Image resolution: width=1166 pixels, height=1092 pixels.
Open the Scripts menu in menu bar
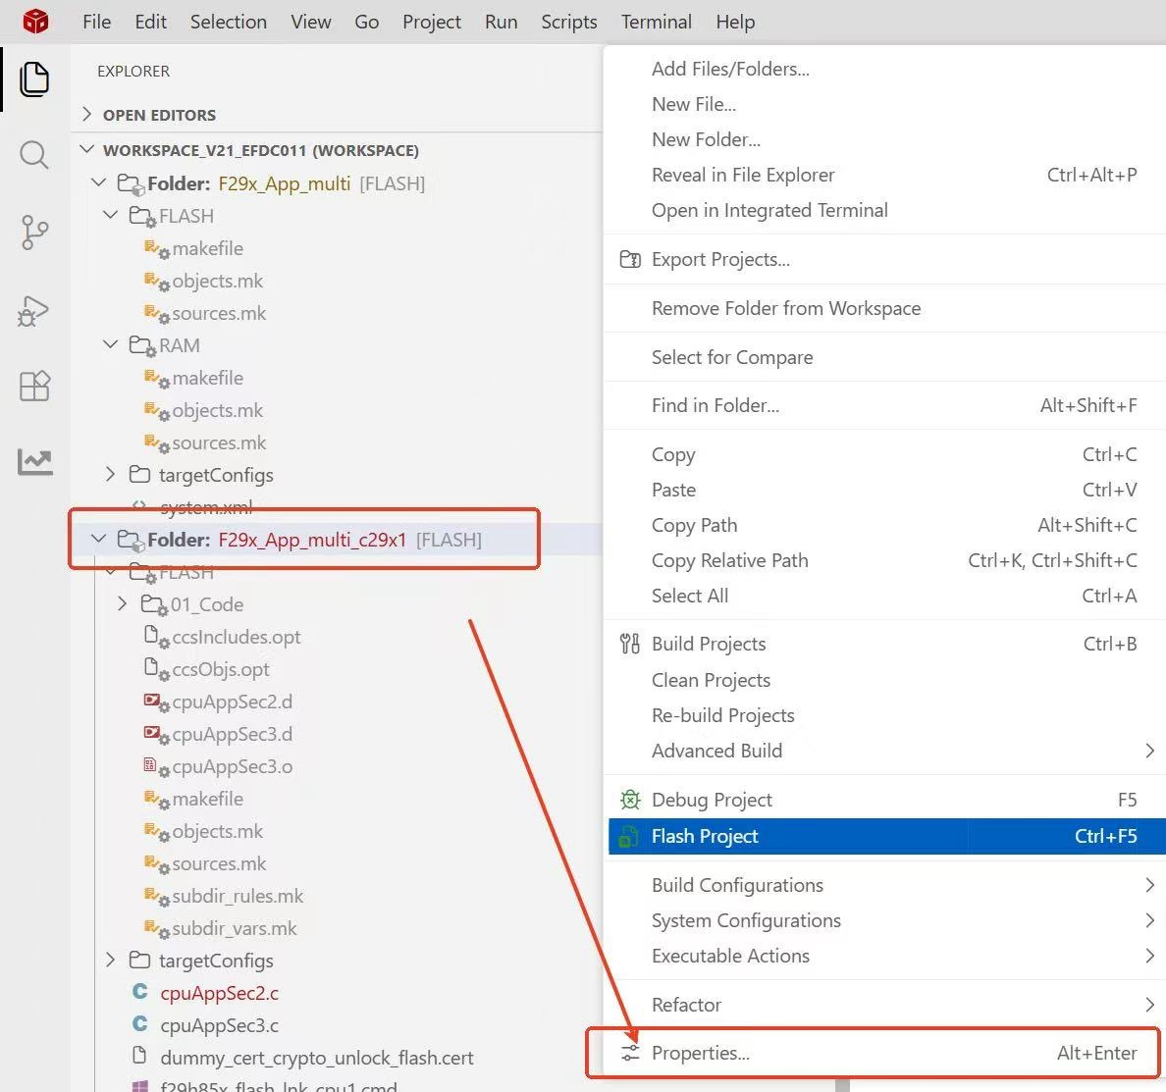569,23
